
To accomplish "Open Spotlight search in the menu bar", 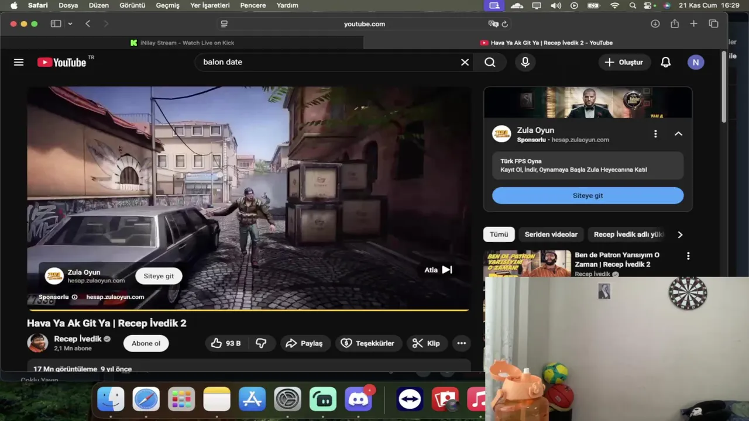I will [x=633, y=5].
